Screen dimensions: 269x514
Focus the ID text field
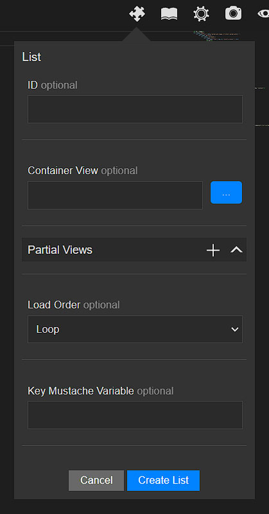tap(135, 109)
